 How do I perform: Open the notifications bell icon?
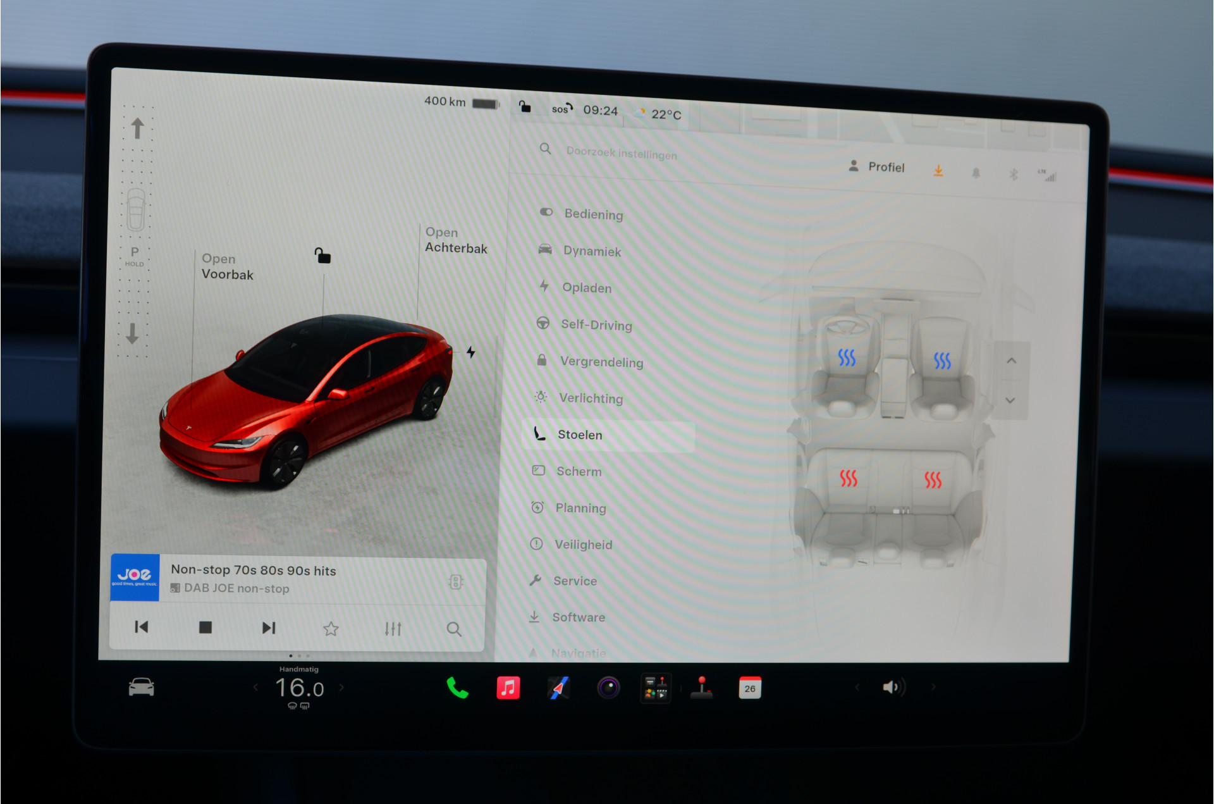(976, 173)
